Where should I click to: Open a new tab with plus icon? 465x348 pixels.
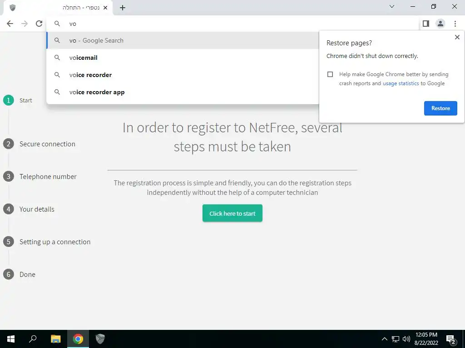123,8
